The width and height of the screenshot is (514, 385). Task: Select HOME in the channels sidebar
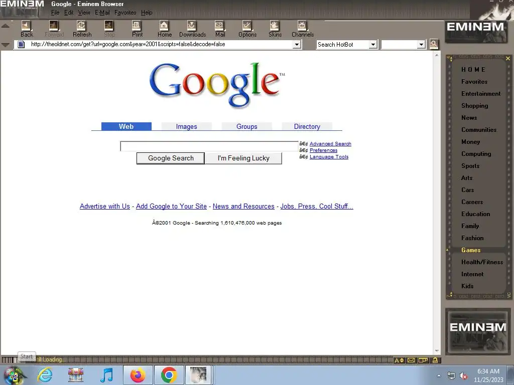473,69
